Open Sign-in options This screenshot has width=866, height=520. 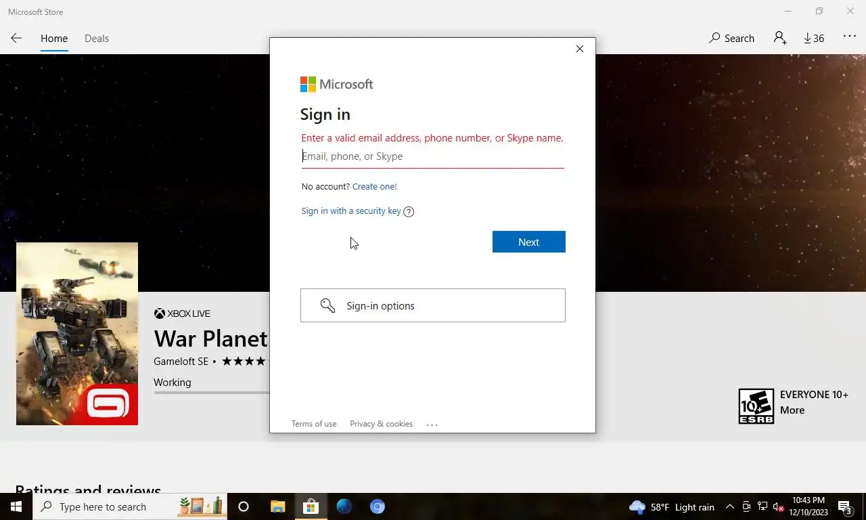pos(433,305)
